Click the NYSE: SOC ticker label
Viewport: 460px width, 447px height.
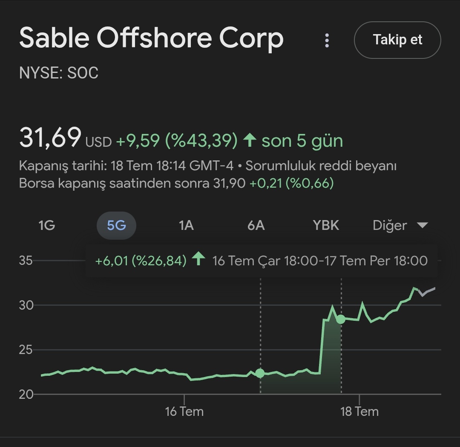(59, 73)
